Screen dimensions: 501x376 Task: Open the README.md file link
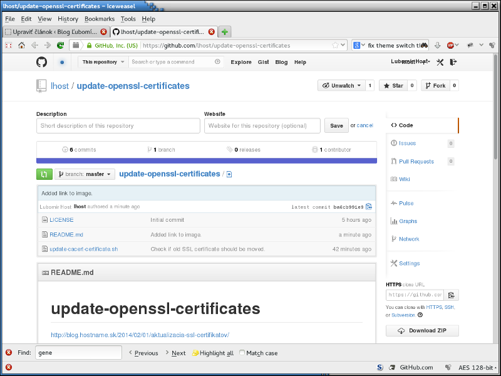tap(66, 234)
